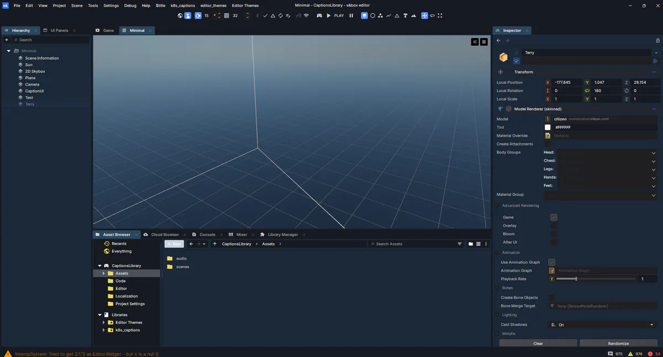This screenshot has width=663, height=357.
Task: Click the checkmark icon in top toolbar
Action: (x=265, y=15)
